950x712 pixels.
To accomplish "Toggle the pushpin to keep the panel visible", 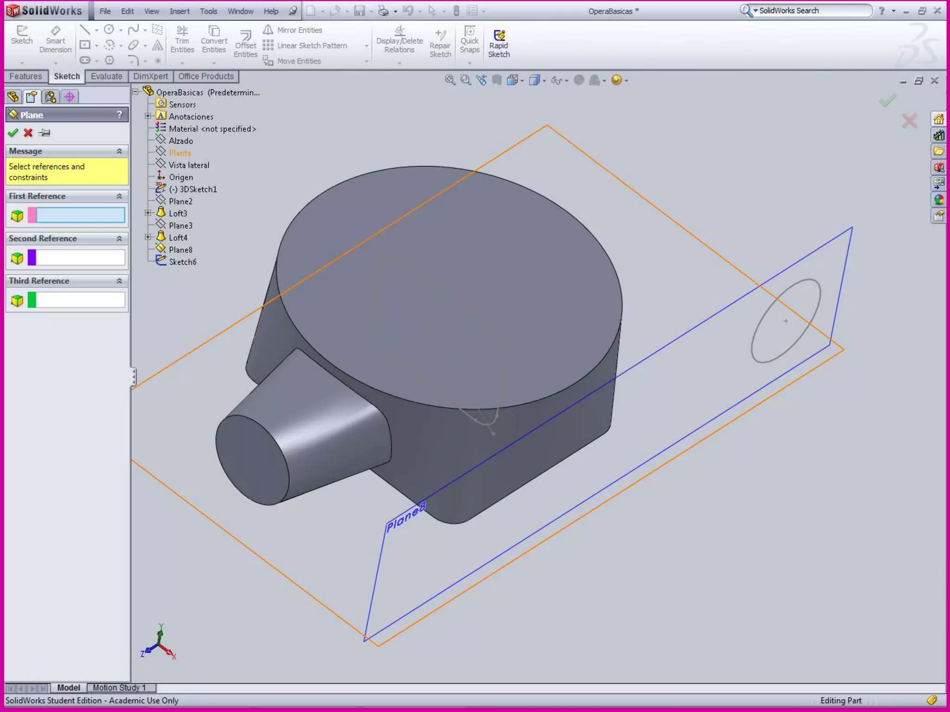I will (x=45, y=133).
